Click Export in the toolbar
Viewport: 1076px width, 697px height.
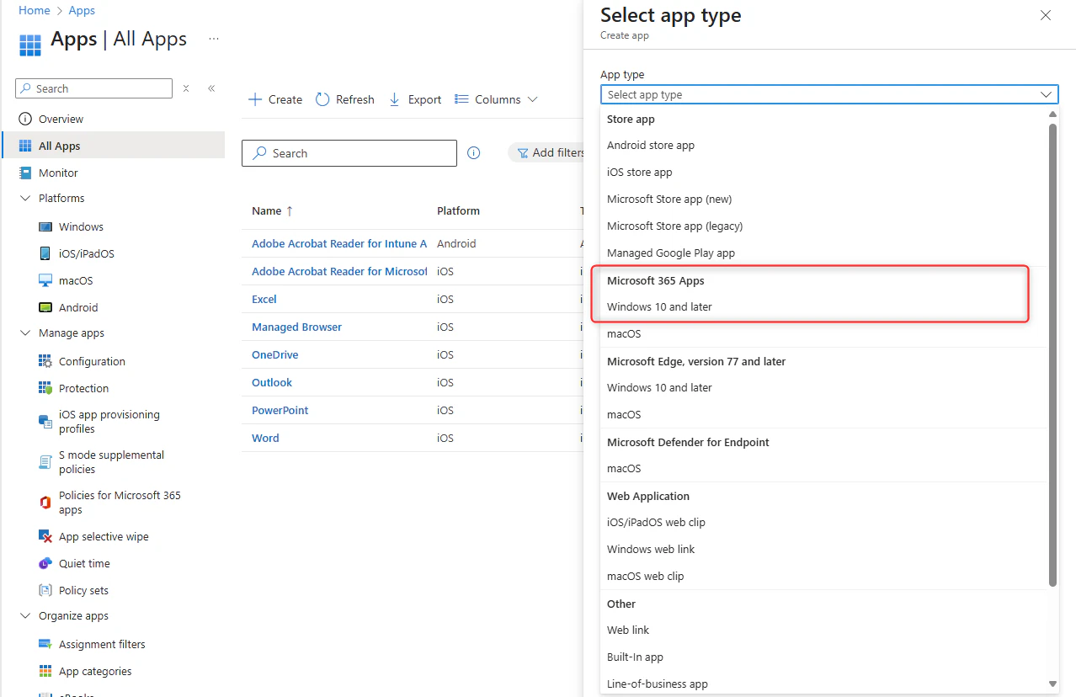click(x=415, y=99)
